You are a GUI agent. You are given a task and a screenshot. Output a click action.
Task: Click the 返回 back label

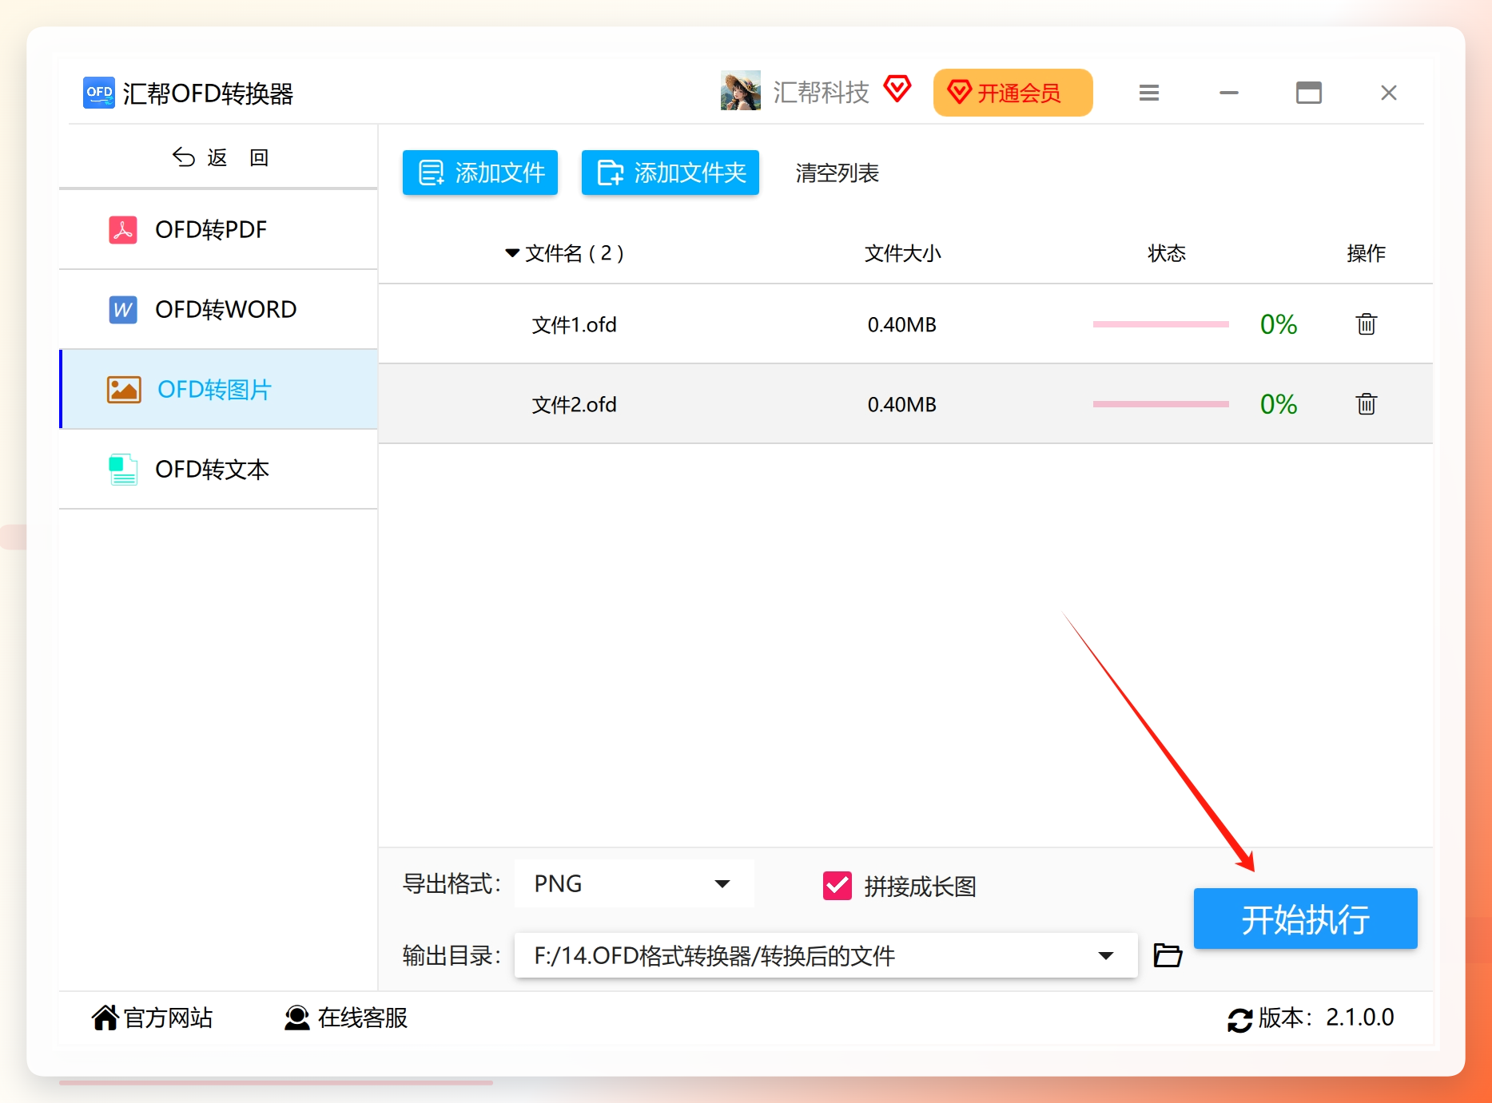coord(238,157)
